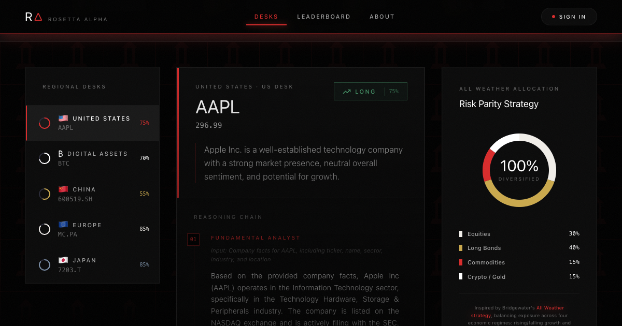Image resolution: width=622 pixels, height=326 pixels.
Task: Open the About page
Action: click(x=382, y=17)
